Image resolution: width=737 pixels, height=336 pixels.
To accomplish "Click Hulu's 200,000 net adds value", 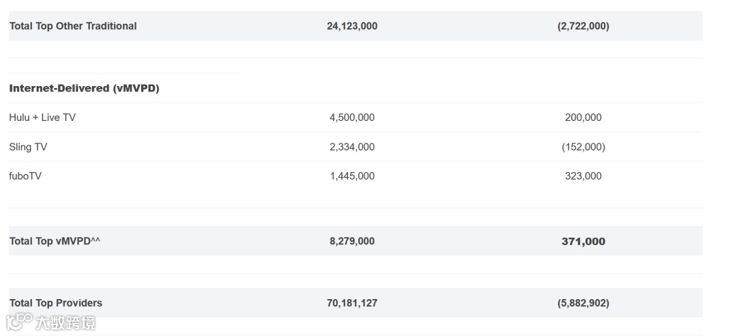I will [x=583, y=117].
